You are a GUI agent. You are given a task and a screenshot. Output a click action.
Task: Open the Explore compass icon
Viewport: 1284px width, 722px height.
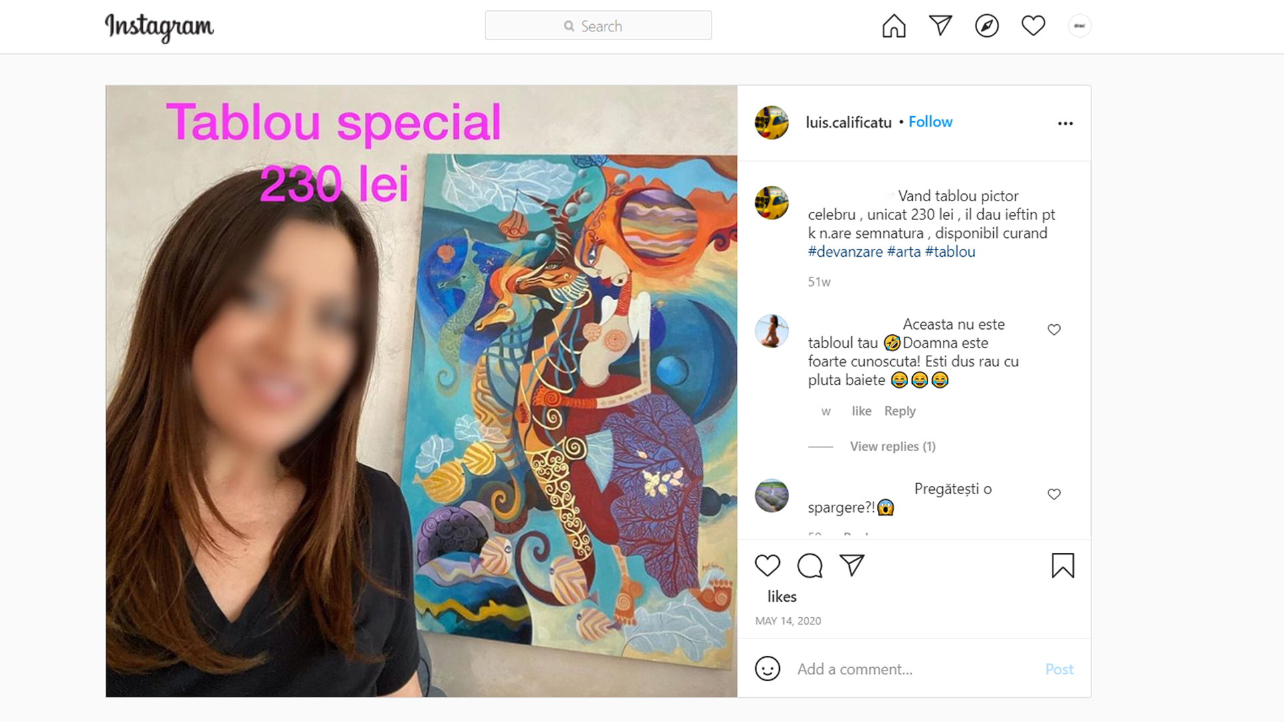(986, 26)
